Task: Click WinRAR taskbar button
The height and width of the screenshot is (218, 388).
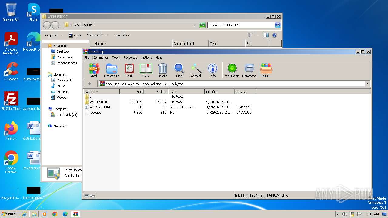Action: [75, 214]
